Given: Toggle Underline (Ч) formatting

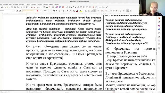Looking at the screenshot, I should pyautogui.click(x=60, y=11).
